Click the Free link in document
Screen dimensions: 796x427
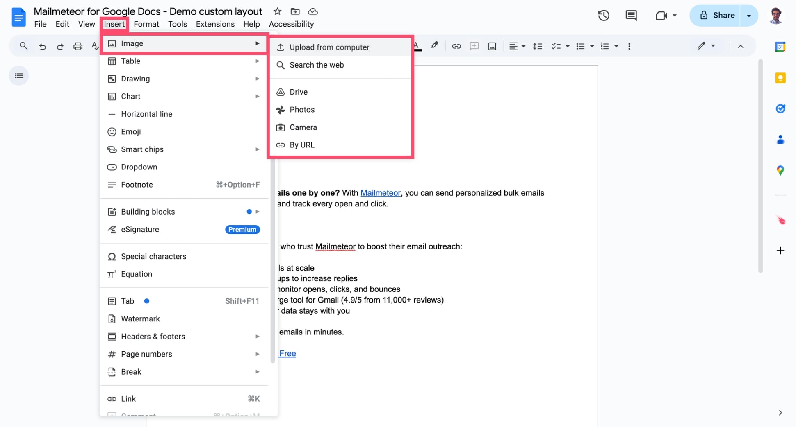(287, 353)
